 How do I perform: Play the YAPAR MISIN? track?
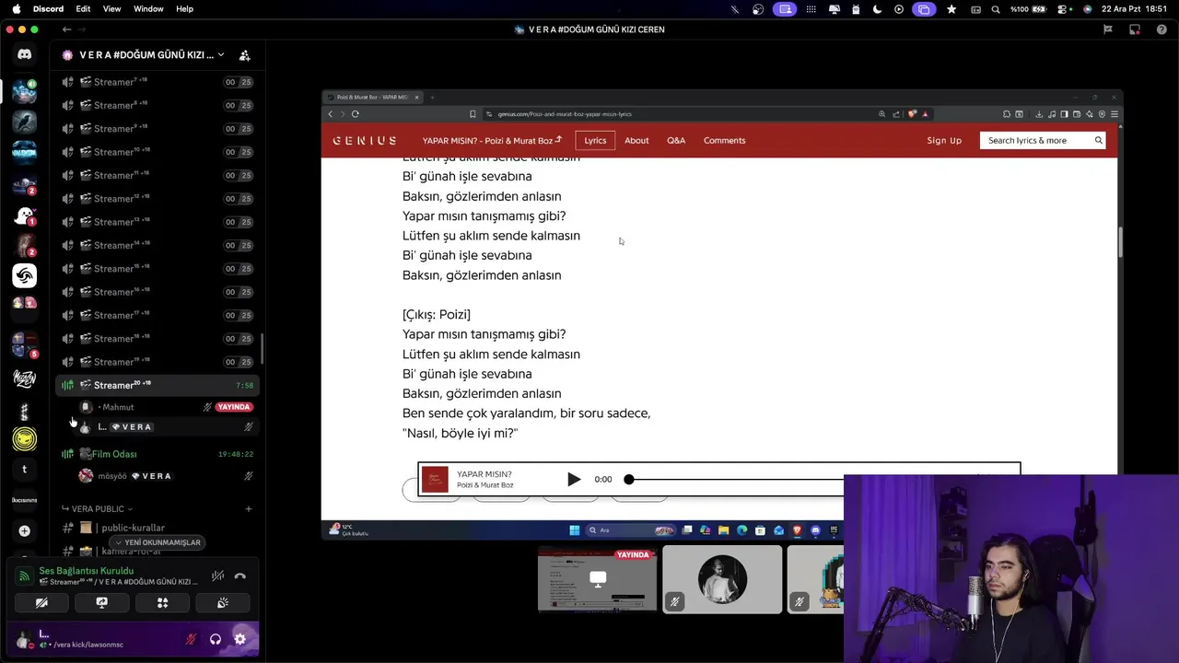574,479
